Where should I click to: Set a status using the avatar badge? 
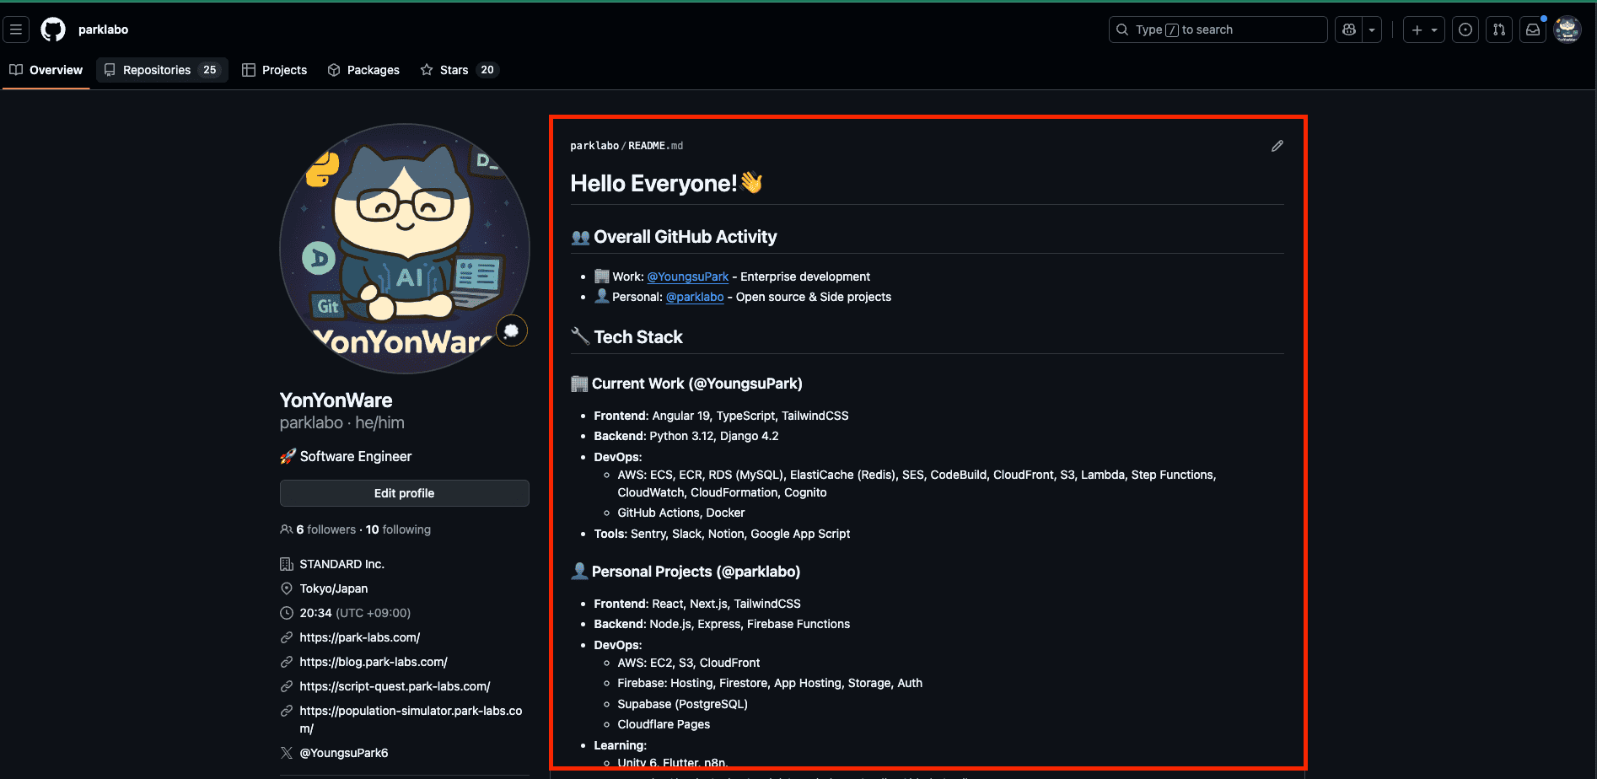point(512,330)
